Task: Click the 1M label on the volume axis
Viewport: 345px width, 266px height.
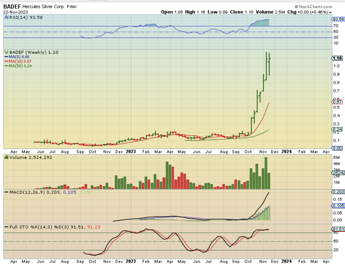Action: pyautogui.click(x=336, y=182)
